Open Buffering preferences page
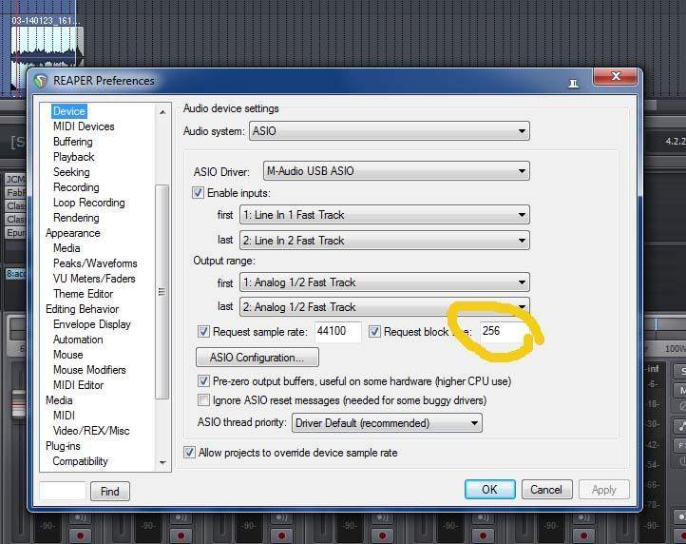 click(72, 142)
